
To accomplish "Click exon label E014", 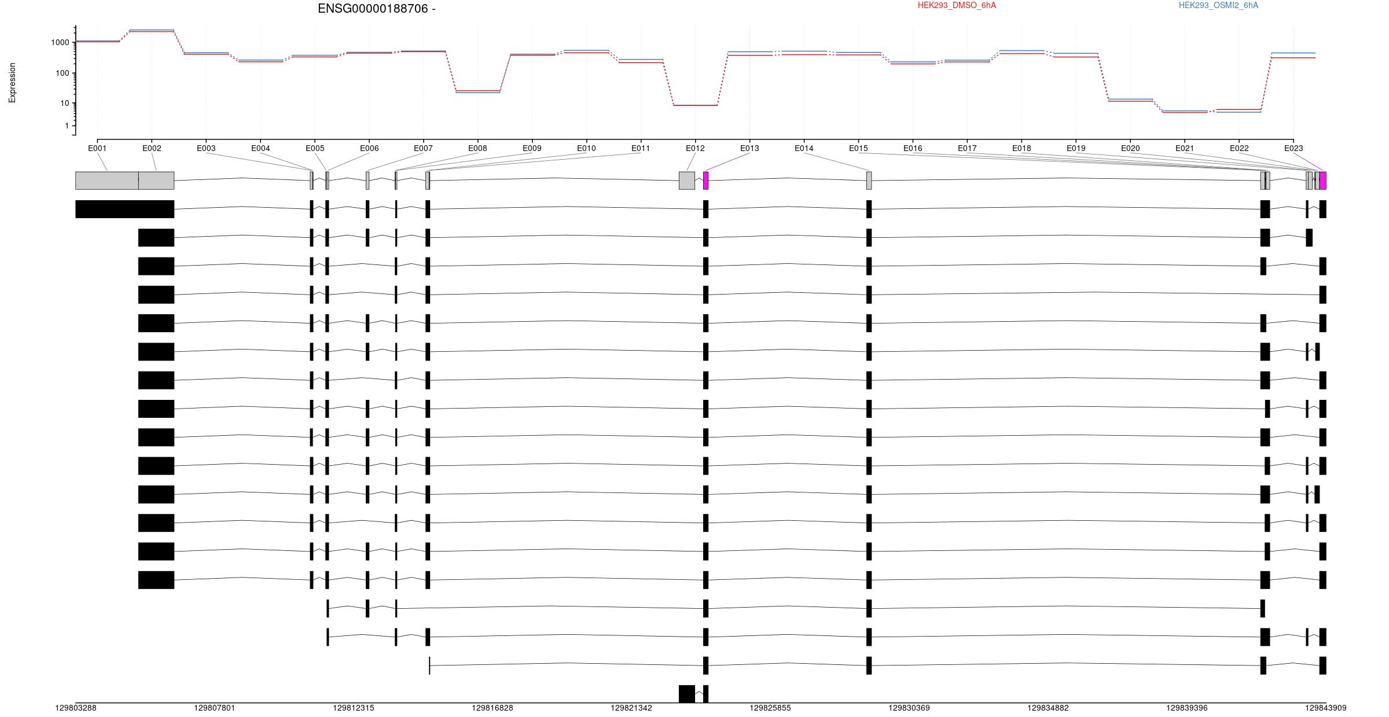I will click(x=804, y=148).
